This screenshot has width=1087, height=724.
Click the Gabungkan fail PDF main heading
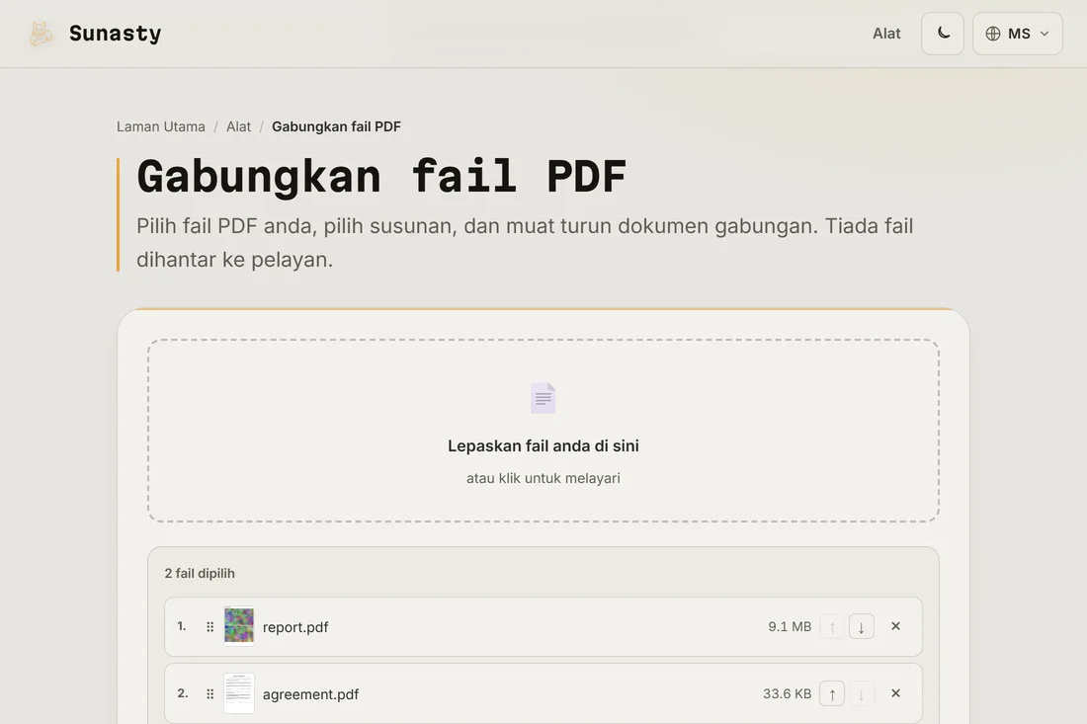tap(381, 176)
